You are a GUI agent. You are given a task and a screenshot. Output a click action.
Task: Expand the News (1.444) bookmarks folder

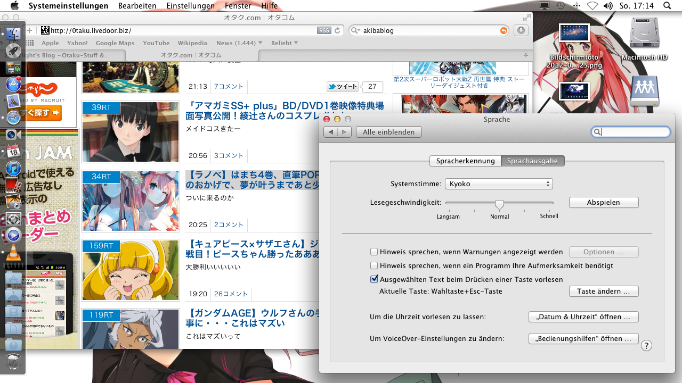click(x=239, y=43)
